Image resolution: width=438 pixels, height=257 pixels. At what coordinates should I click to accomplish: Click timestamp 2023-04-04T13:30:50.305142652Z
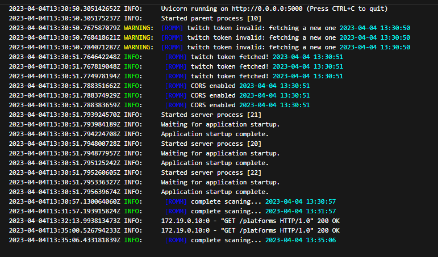coord(65,9)
